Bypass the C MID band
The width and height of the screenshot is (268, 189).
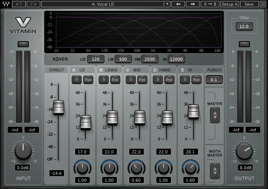coord(142,79)
